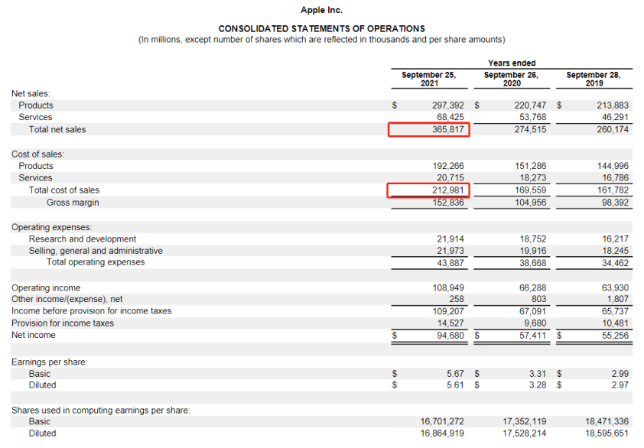The width and height of the screenshot is (644, 448).
Task: Select the pre-tax income value 109,207
Action: click(448, 311)
